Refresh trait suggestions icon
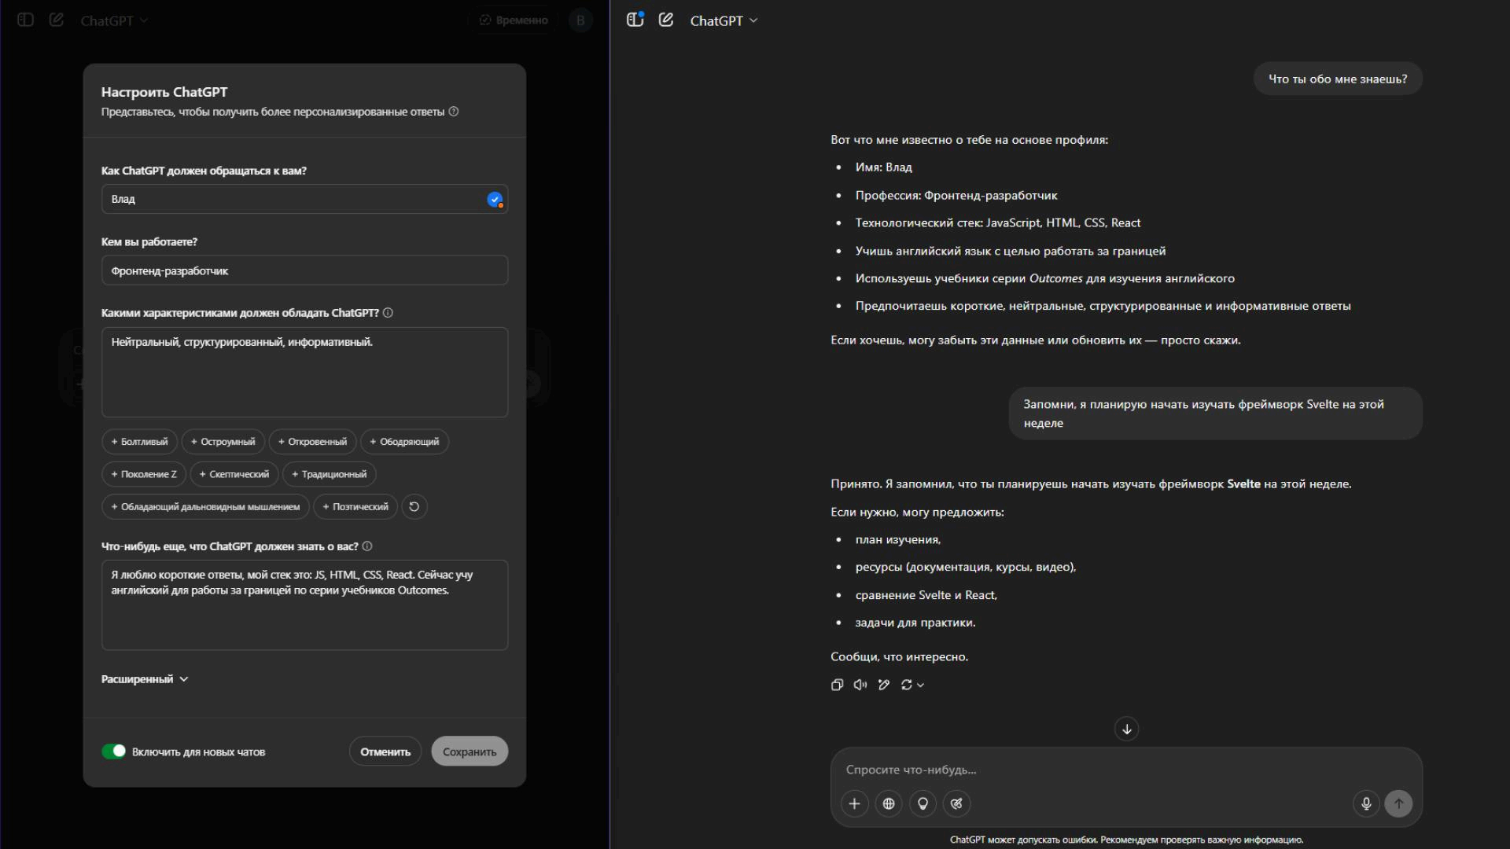This screenshot has width=1510, height=849. pyautogui.click(x=414, y=507)
